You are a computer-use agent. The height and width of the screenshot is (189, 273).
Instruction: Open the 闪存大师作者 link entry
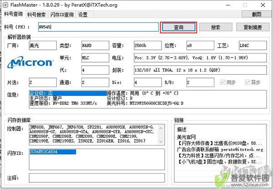219,143
